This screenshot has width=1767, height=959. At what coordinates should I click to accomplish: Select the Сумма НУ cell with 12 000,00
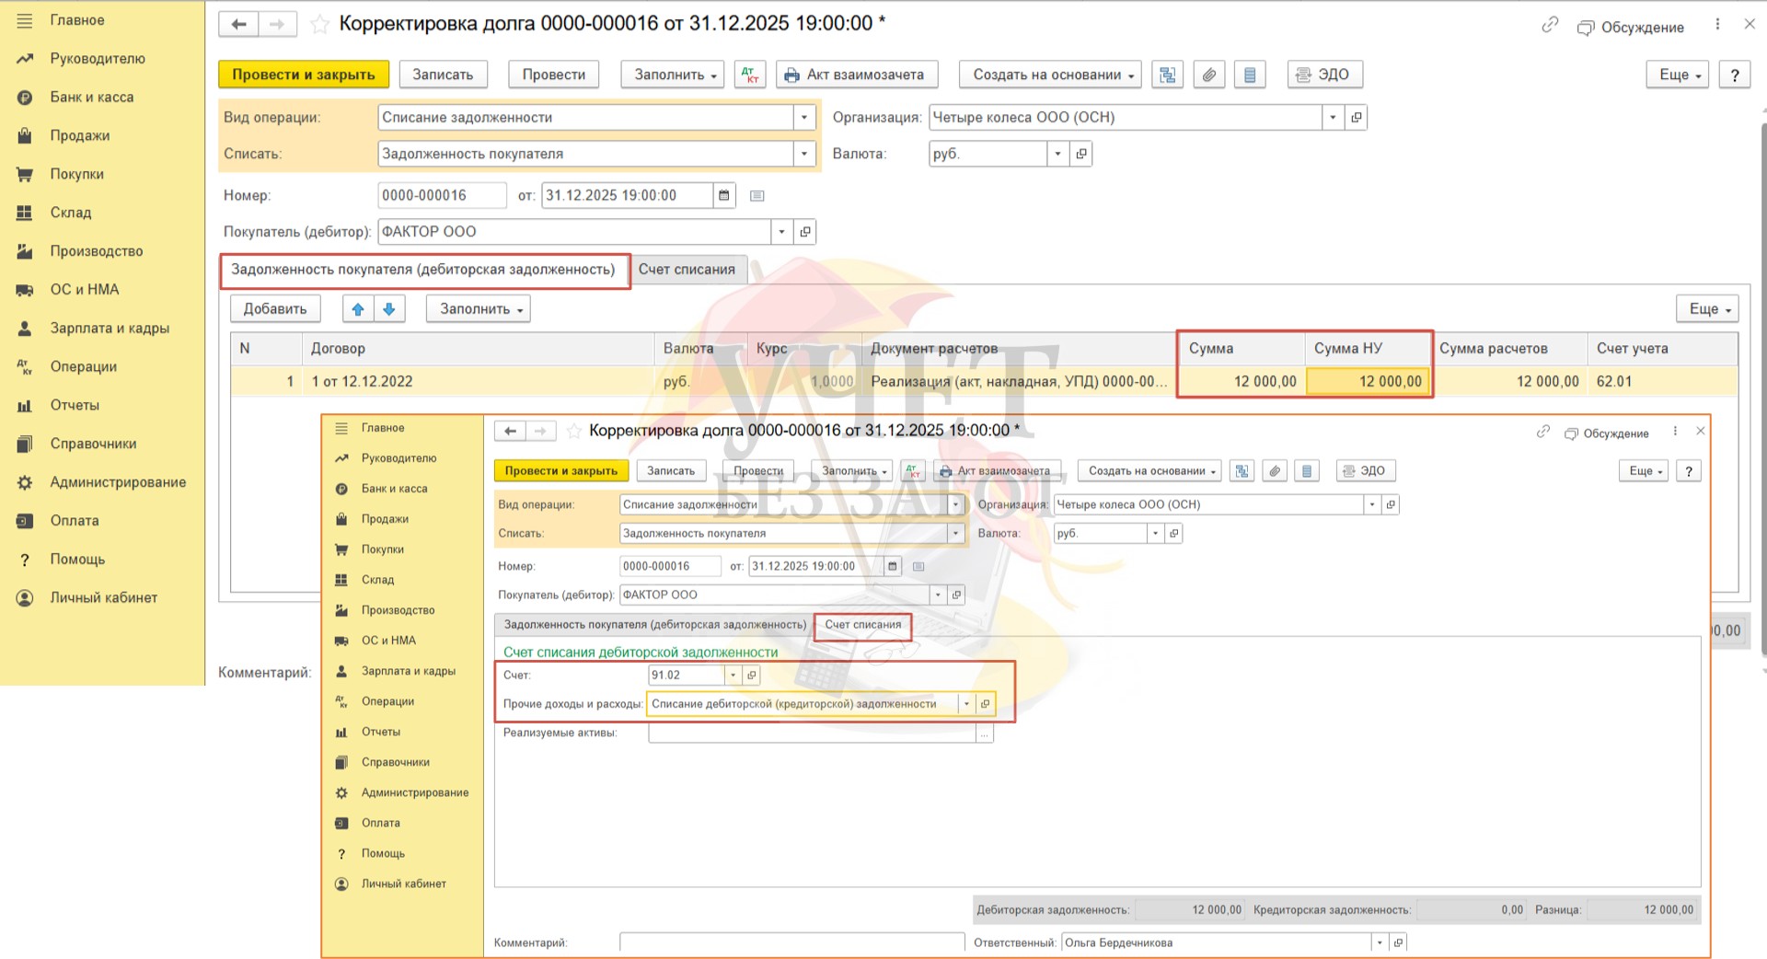tap(1368, 381)
